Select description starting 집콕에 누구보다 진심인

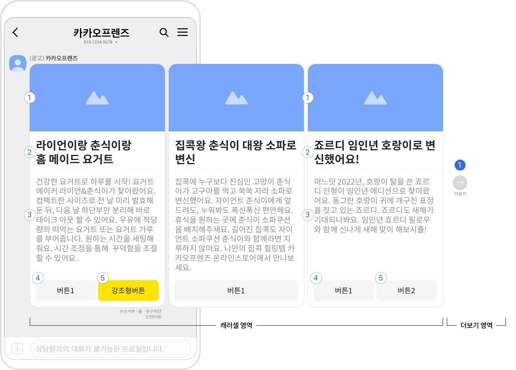[235, 224]
